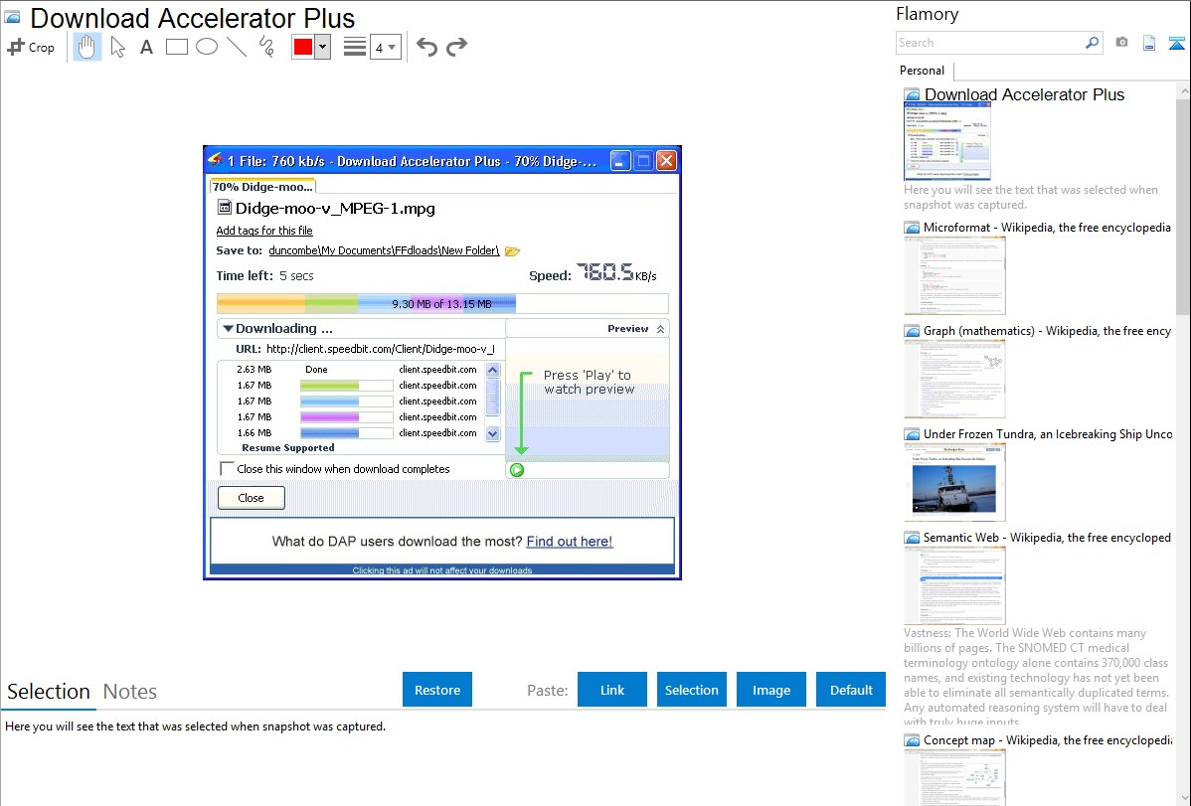
Task: Select the ellipse drawing tool
Action: click(x=207, y=47)
